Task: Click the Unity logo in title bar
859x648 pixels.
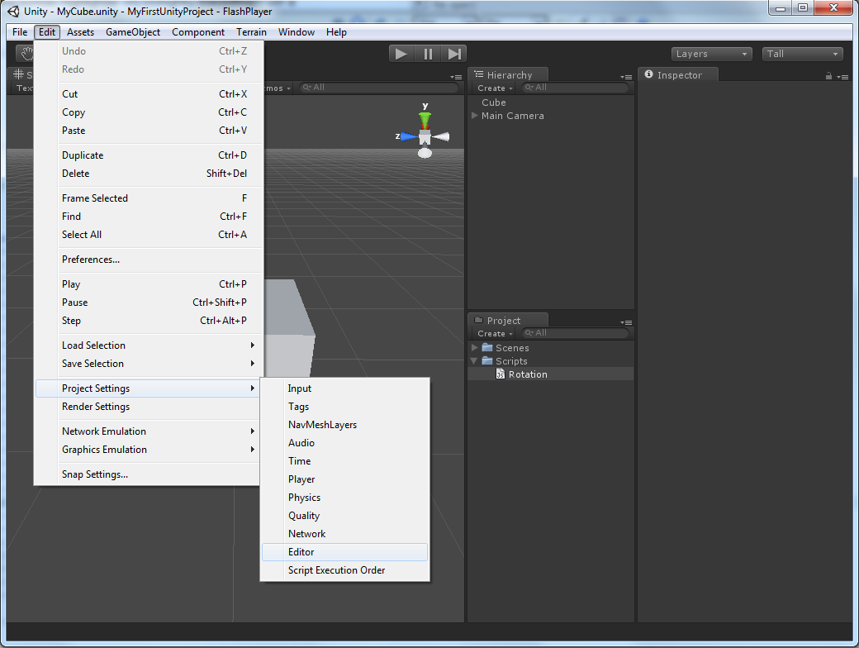Action: 14,11
